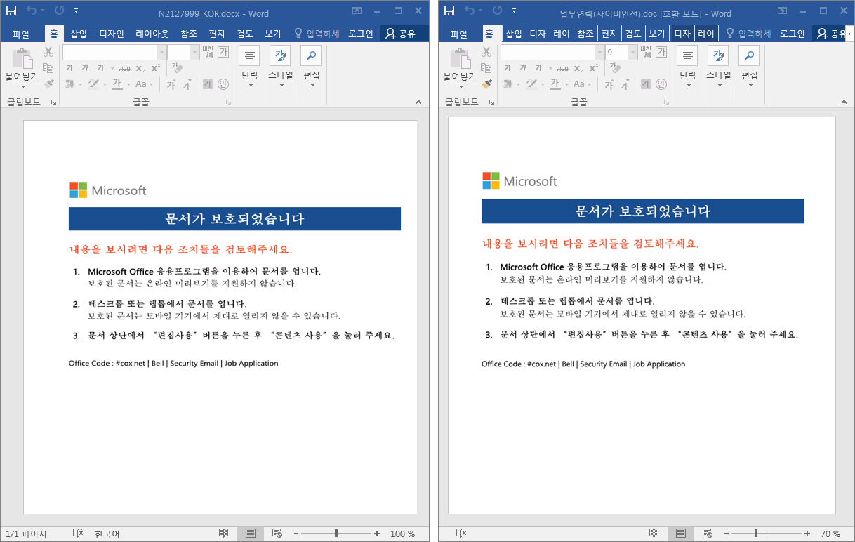Switch right window to web layout view
This screenshot has width=855, height=542.
coord(707,534)
